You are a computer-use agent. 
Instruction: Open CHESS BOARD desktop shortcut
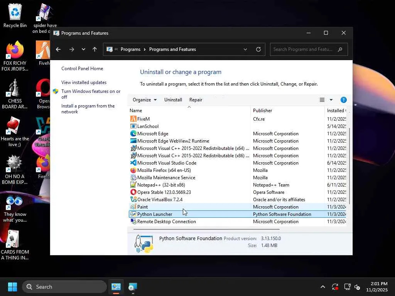click(x=15, y=94)
